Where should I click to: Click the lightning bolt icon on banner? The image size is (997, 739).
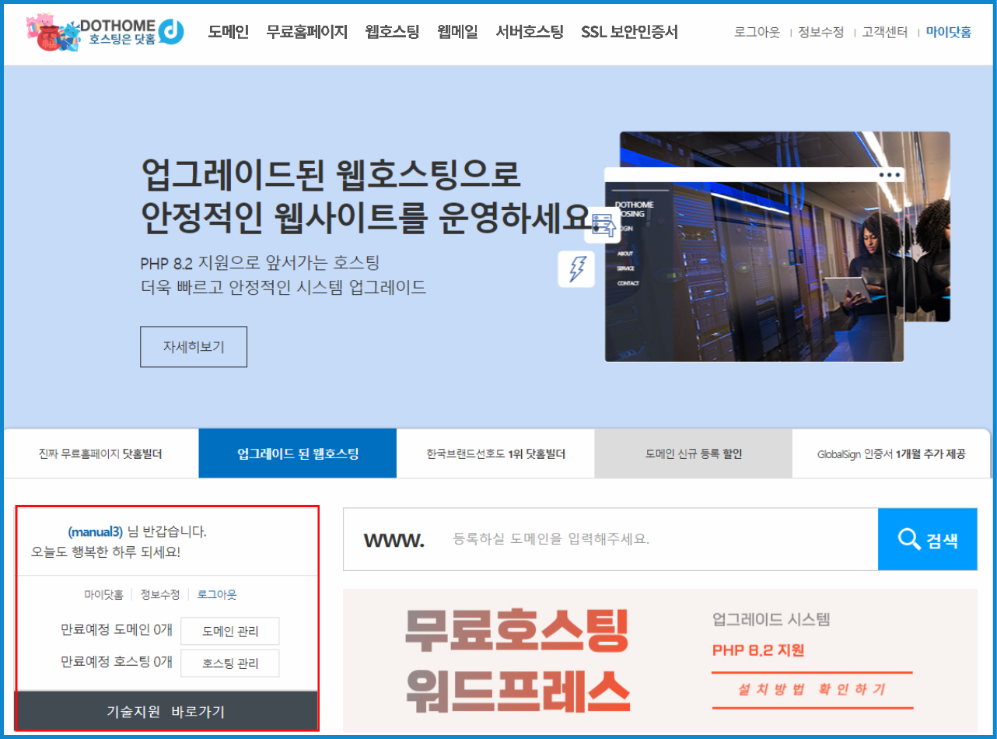point(576,269)
